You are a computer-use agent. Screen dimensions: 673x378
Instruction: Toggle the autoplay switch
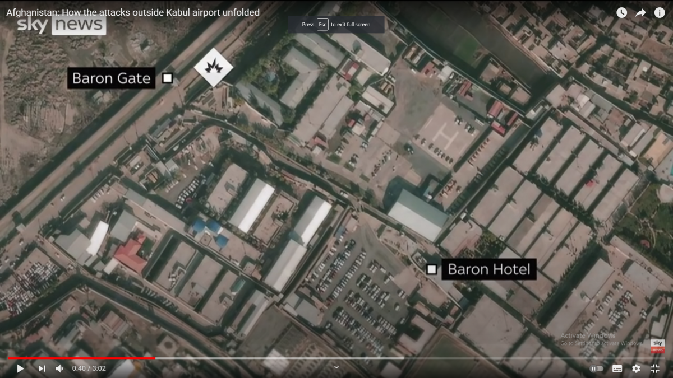click(596, 368)
